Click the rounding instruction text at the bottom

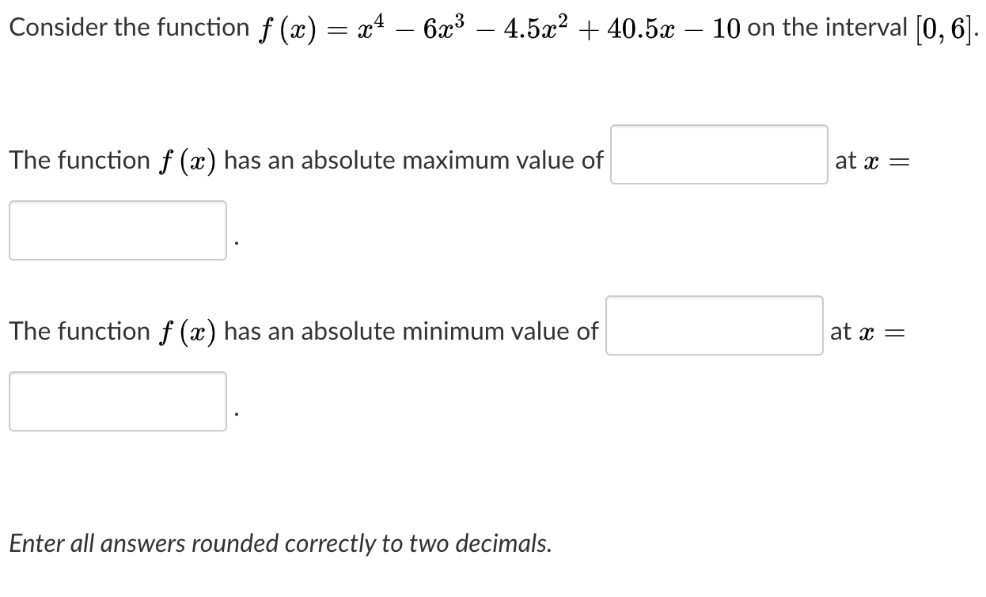[279, 543]
